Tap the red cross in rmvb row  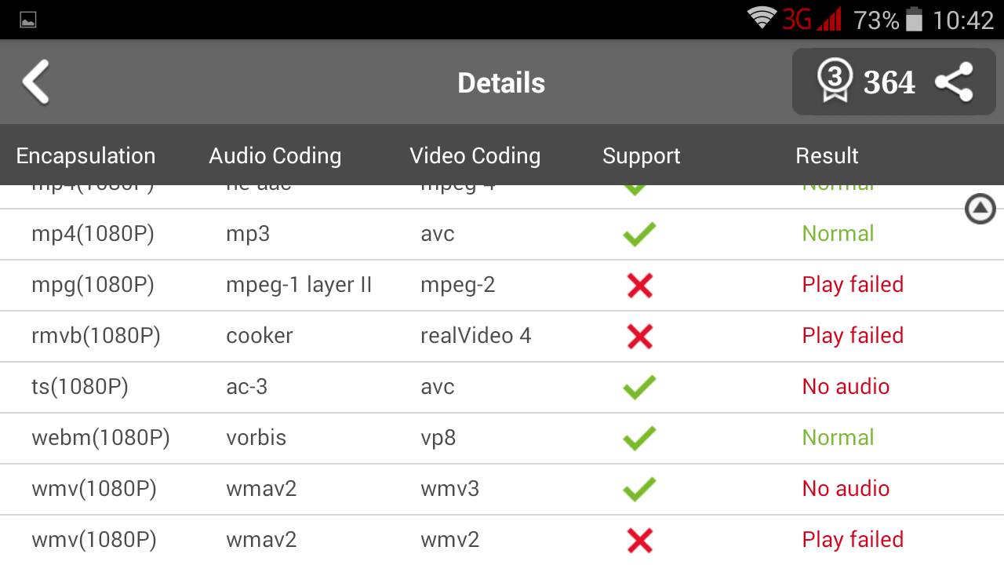(640, 336)
